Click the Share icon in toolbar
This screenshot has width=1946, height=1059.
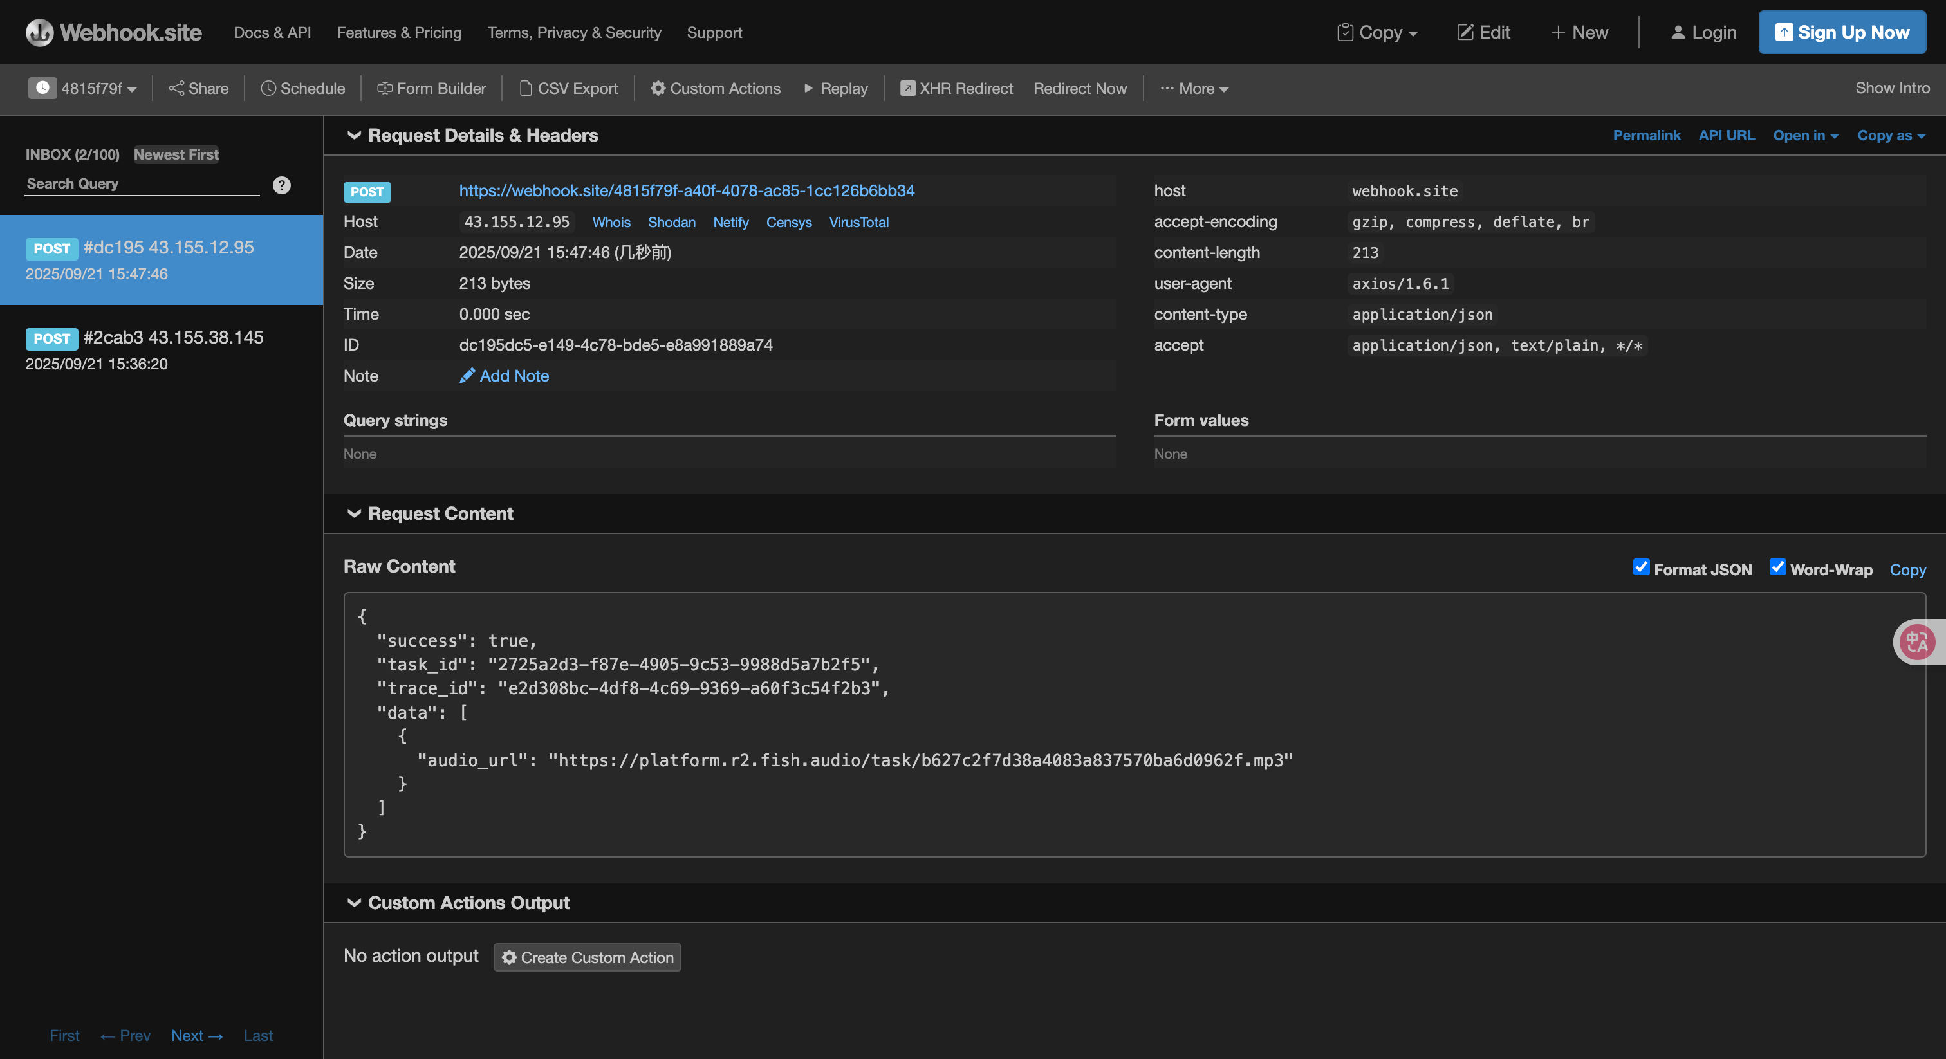[176, 88]
